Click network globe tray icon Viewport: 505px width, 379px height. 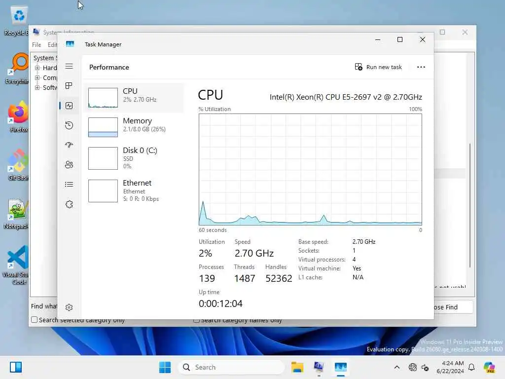pyautogui.click(x=413, y=367)
